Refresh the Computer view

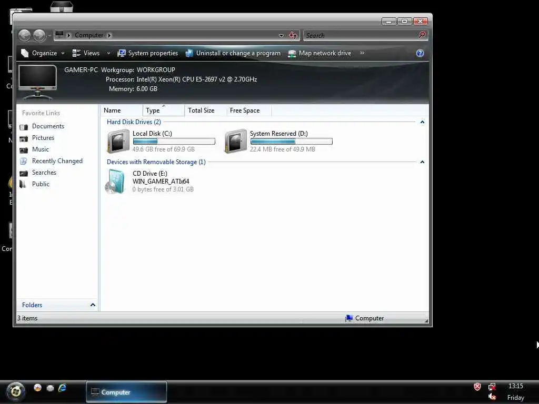tap(293, 35)
